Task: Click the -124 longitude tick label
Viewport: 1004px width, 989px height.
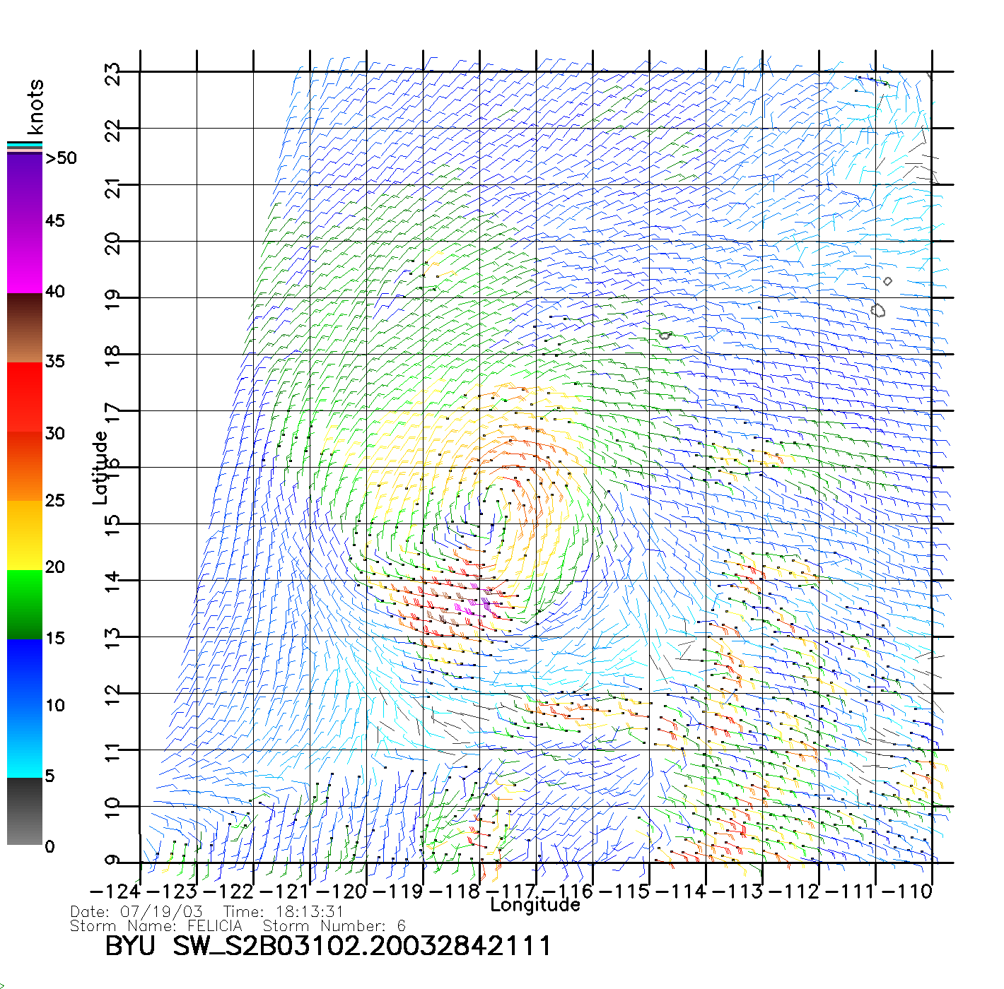Action: (116, 891)
